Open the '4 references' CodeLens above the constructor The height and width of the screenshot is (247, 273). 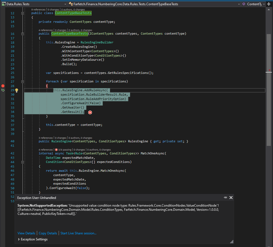[x=46, y=30]
